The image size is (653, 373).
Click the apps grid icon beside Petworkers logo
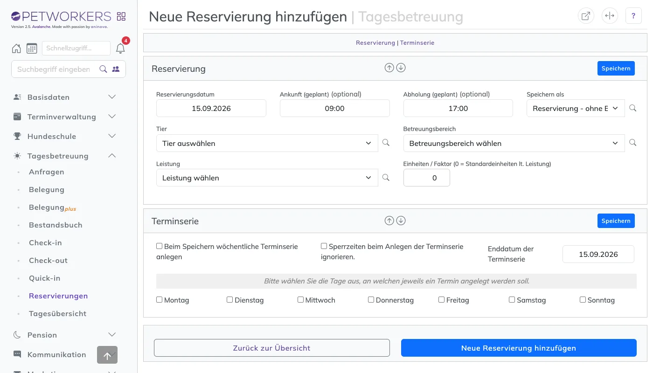[121, 17]
